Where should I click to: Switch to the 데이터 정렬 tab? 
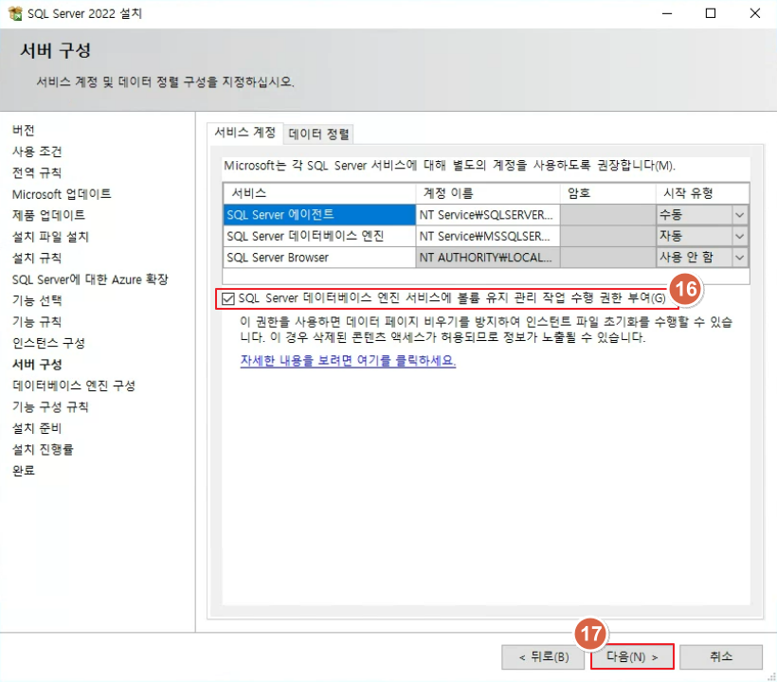point(318,134)
